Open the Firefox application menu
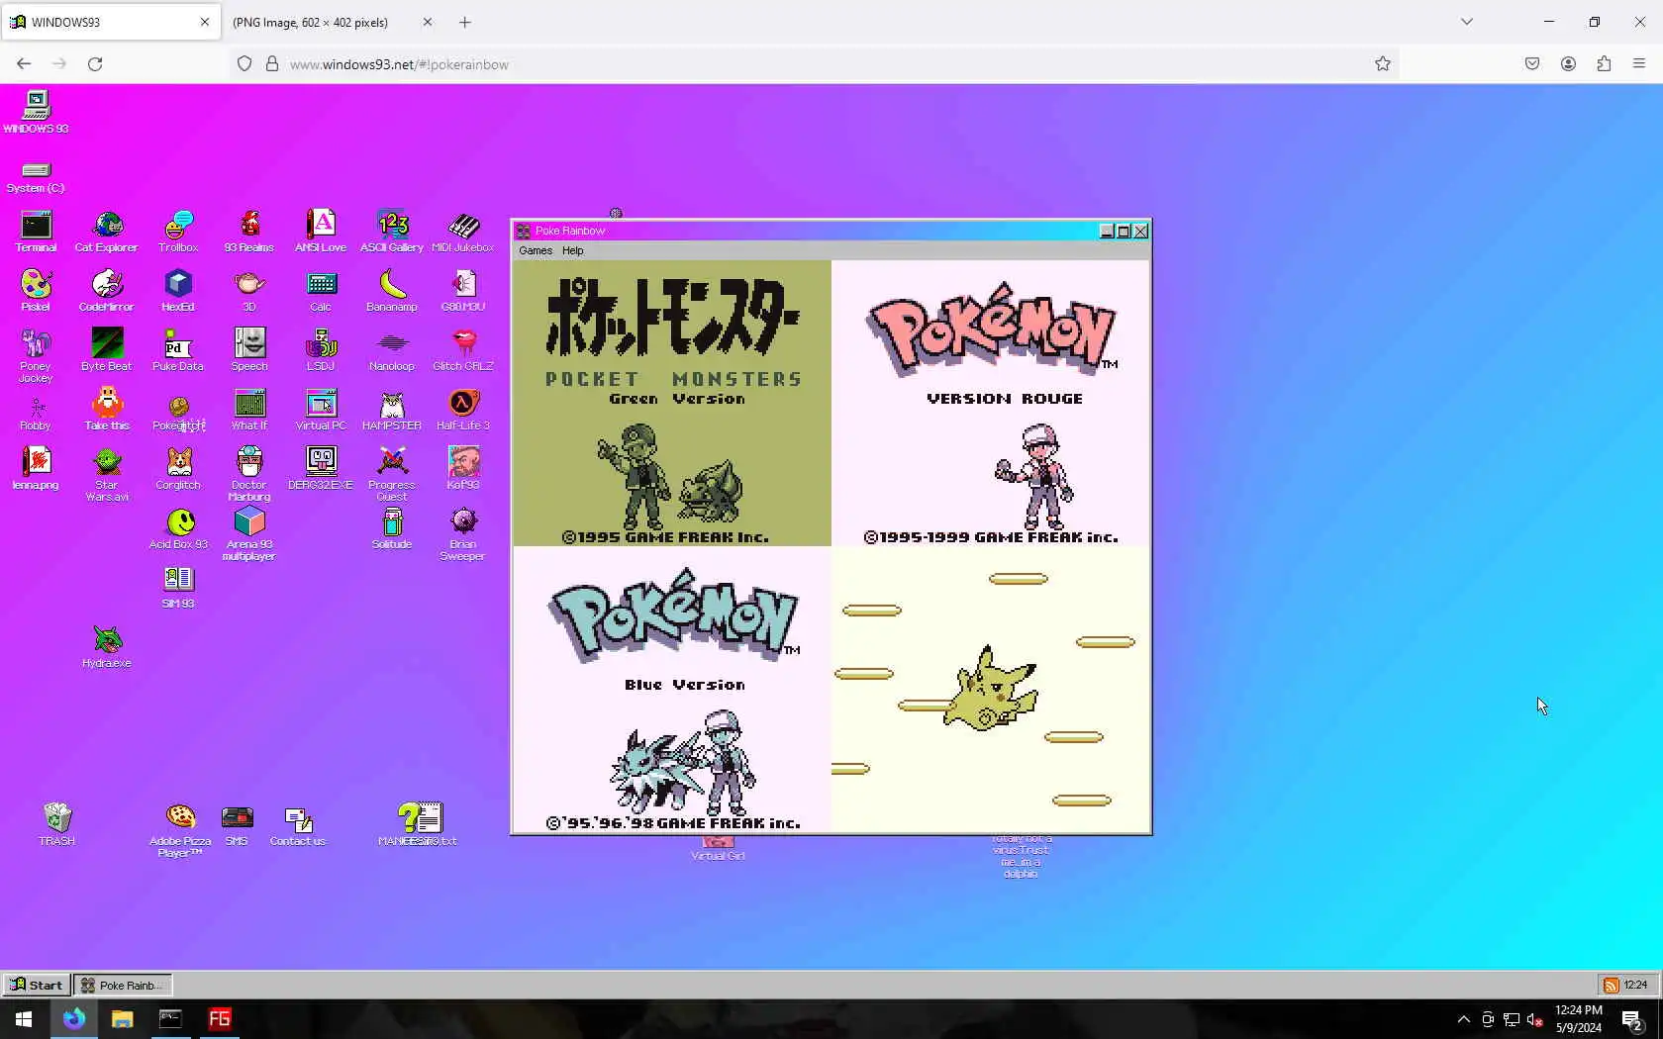This screenshot has width=1663, height=1039. click(x=1639, y=64)
